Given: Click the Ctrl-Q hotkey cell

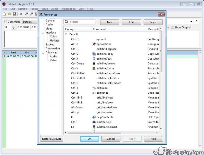Looking at the screenshot, I should click(75, 39).
